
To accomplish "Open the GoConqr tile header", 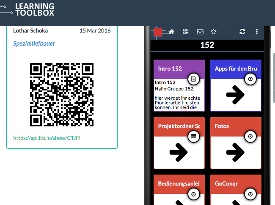I will (236, 184).
